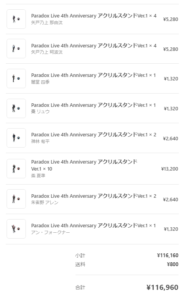Click the variant name 朱雀野 アレン
This screenshot has height=298, width=192.
click(45, 202)
